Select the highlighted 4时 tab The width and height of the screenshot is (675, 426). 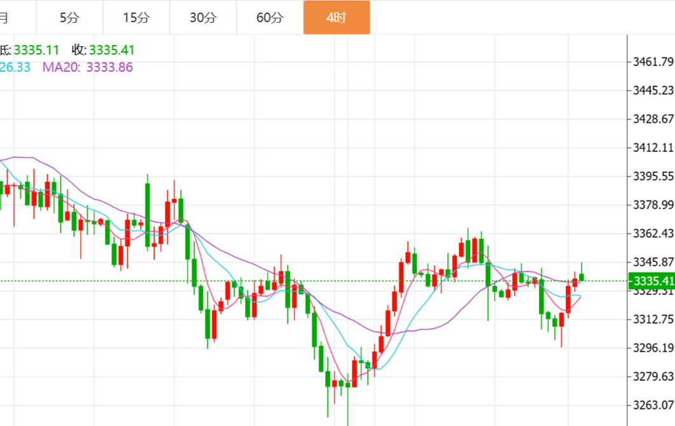[337, 18]
